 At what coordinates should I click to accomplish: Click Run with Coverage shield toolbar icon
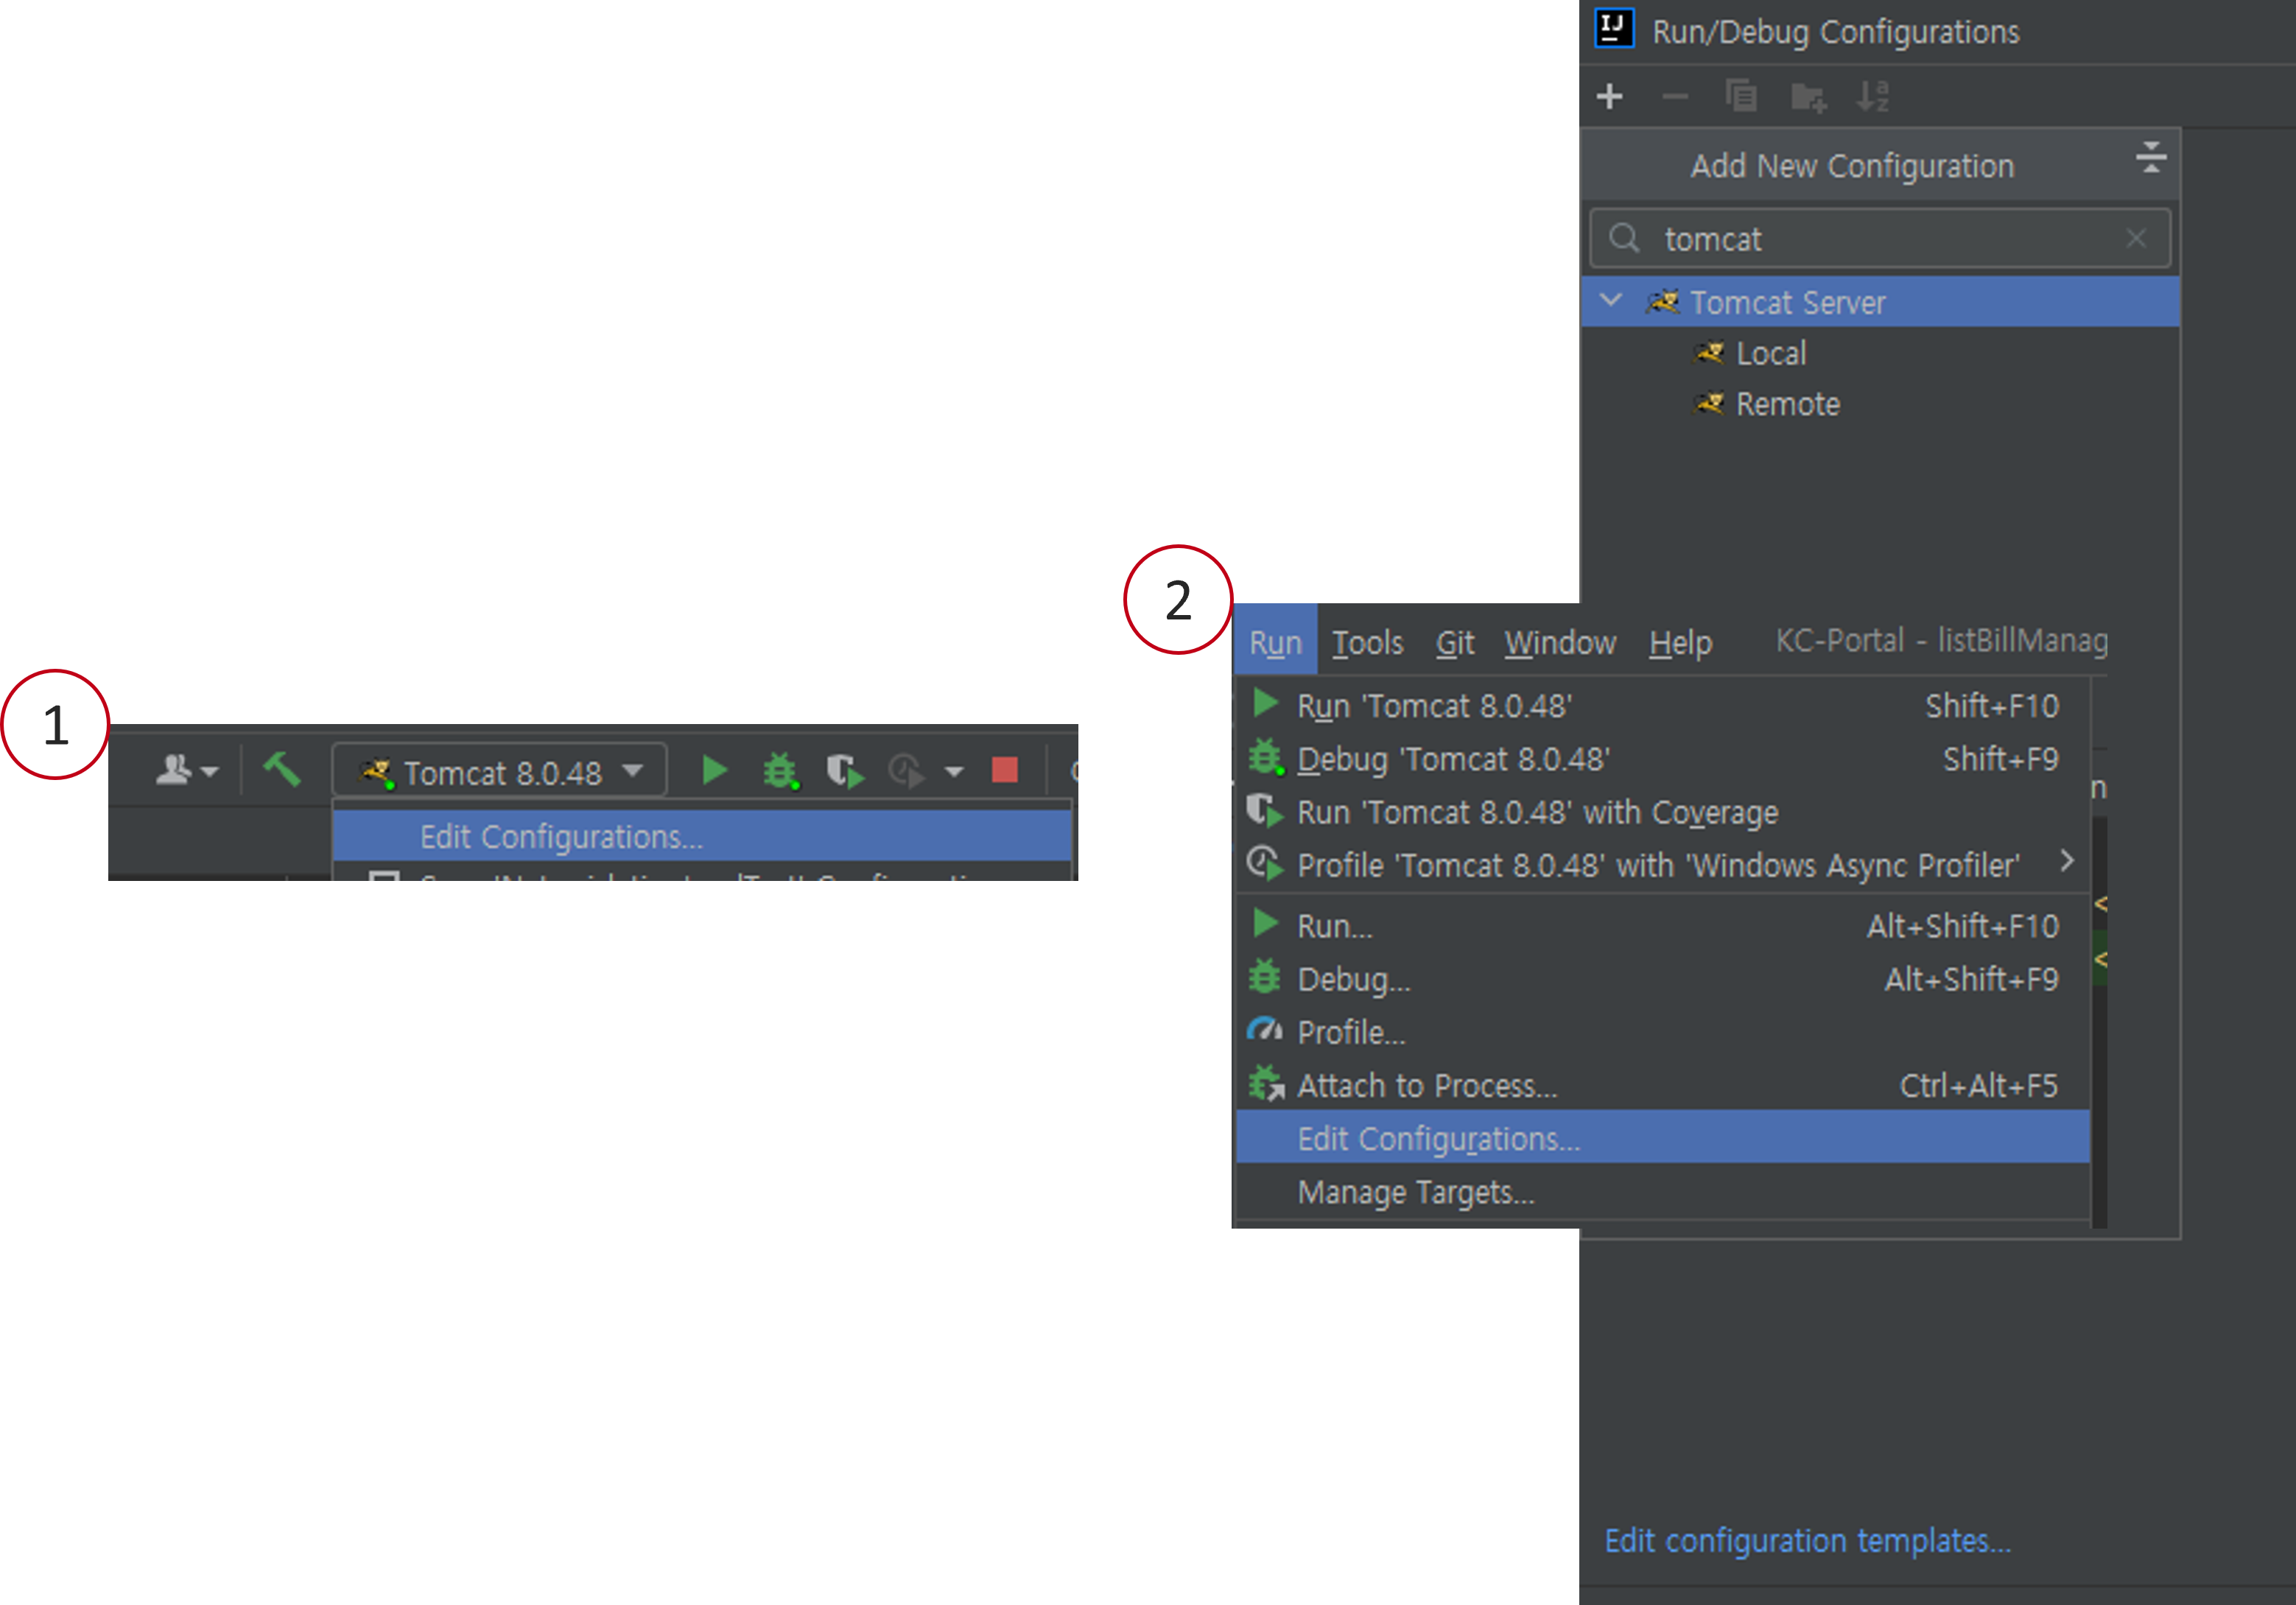tap(845, 771)
